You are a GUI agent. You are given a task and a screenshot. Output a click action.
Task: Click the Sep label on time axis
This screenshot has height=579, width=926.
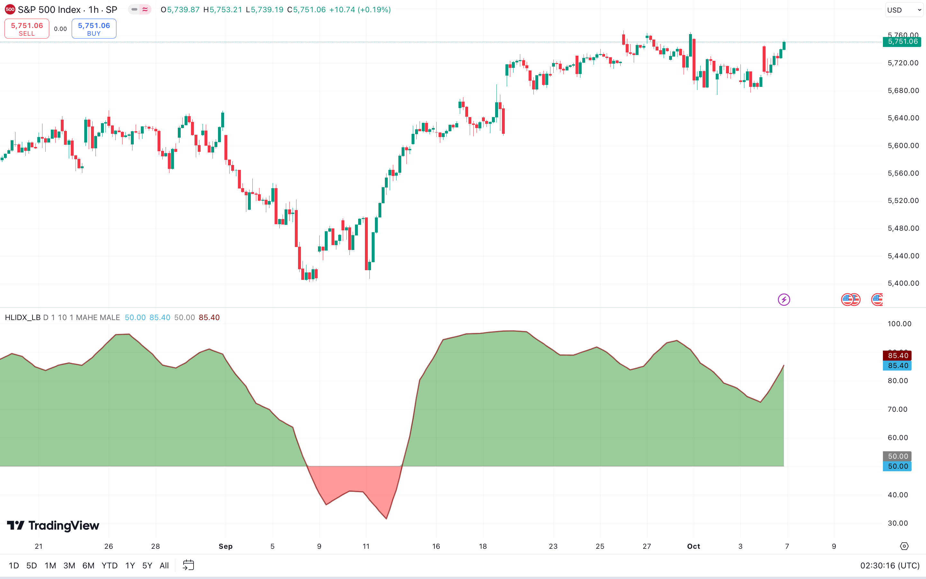225,547
